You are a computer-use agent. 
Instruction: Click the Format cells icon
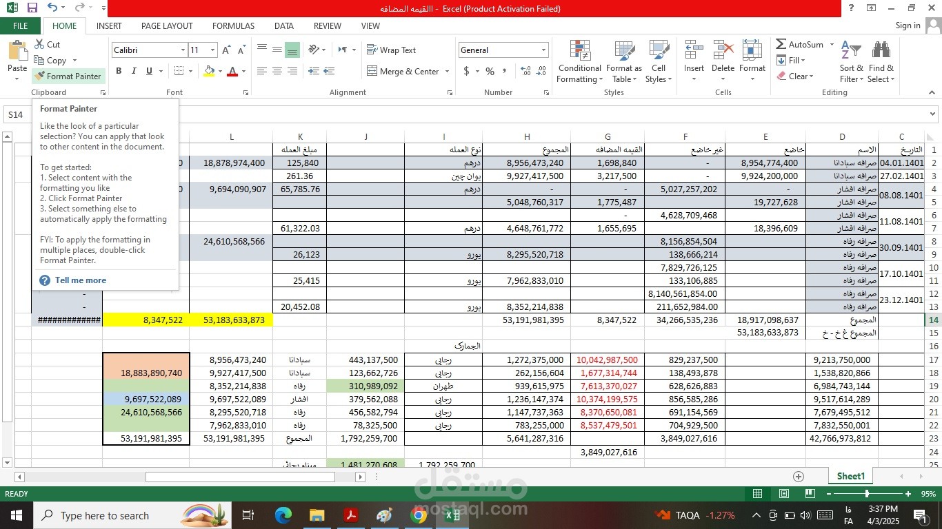[x=752, y=51]
